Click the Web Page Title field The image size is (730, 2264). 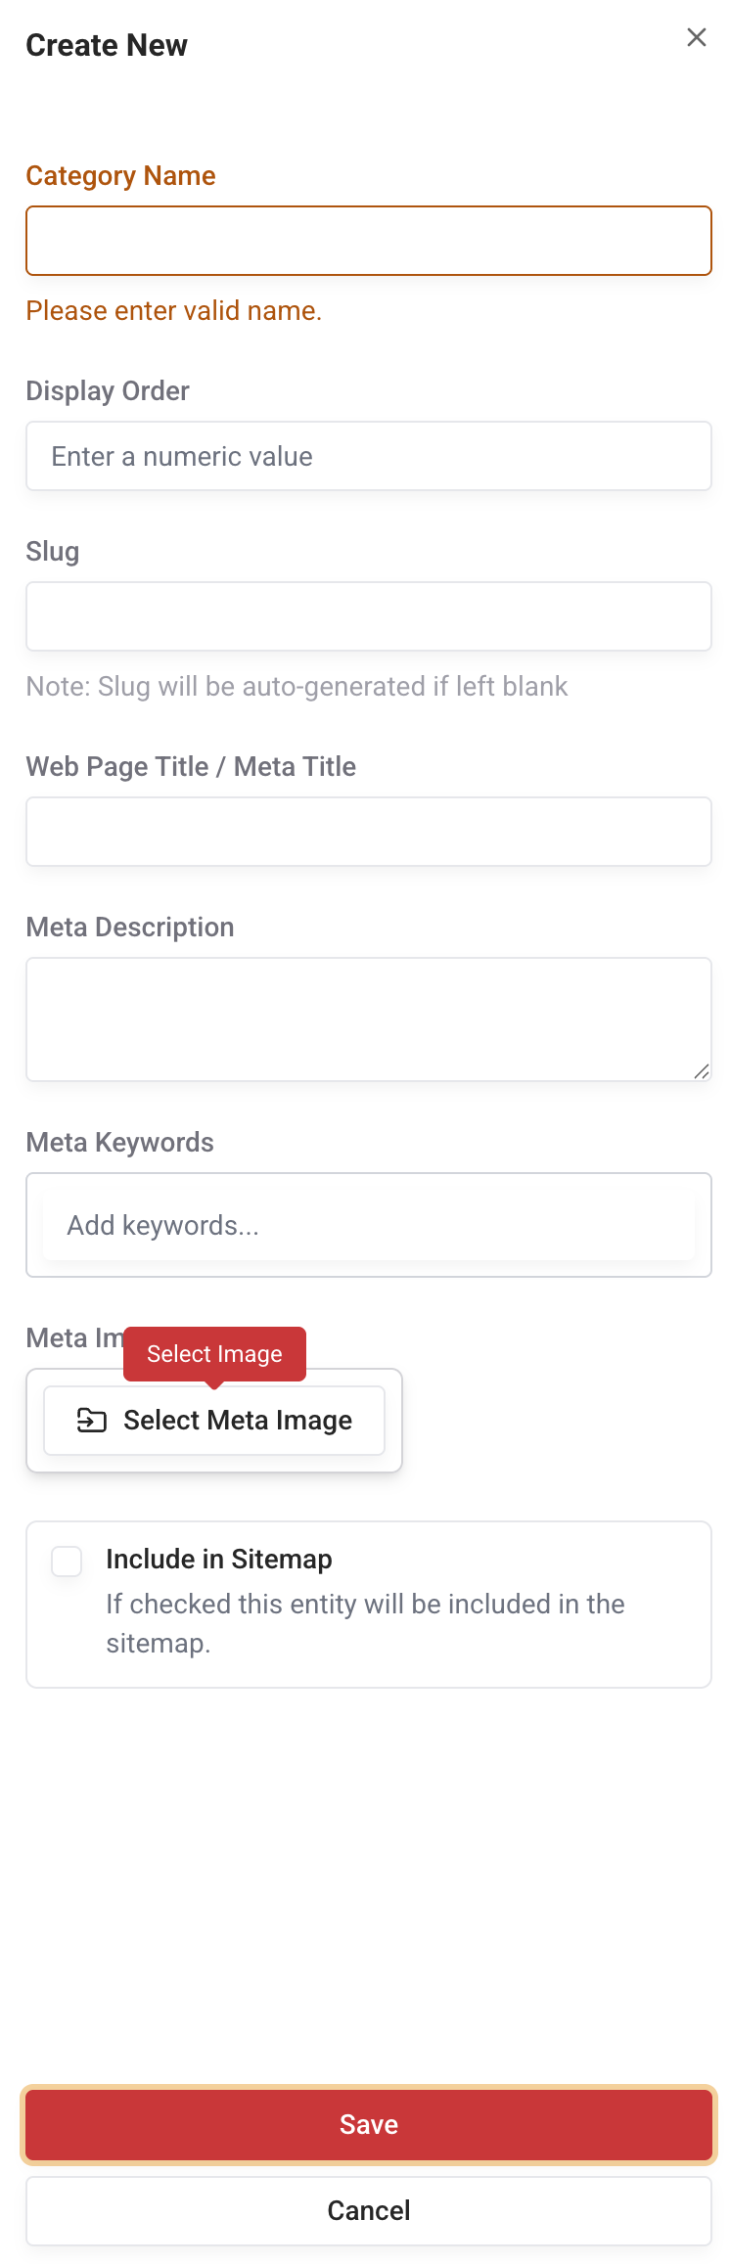coord(368,831)
